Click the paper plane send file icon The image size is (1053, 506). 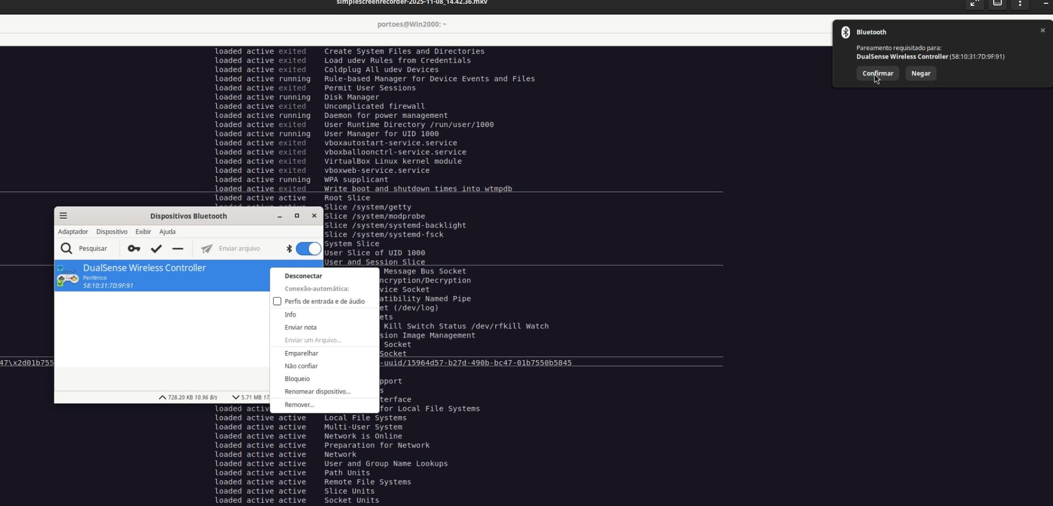(207, 248)
